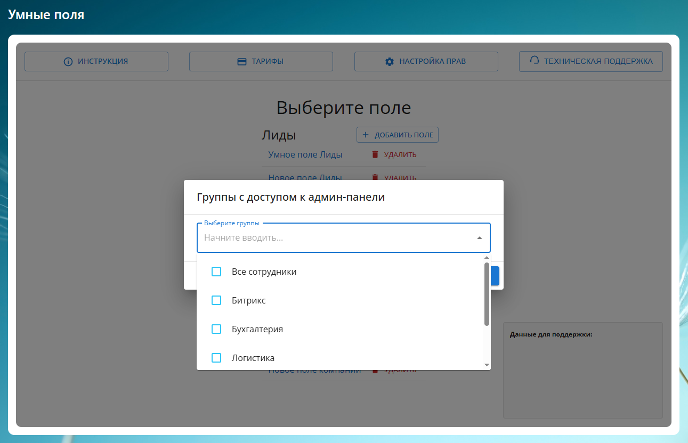The width and height of the screenshot is (688, 443).
Task: Click the trash icon next to Умное поле Лиды
Action: click(375, 154)
